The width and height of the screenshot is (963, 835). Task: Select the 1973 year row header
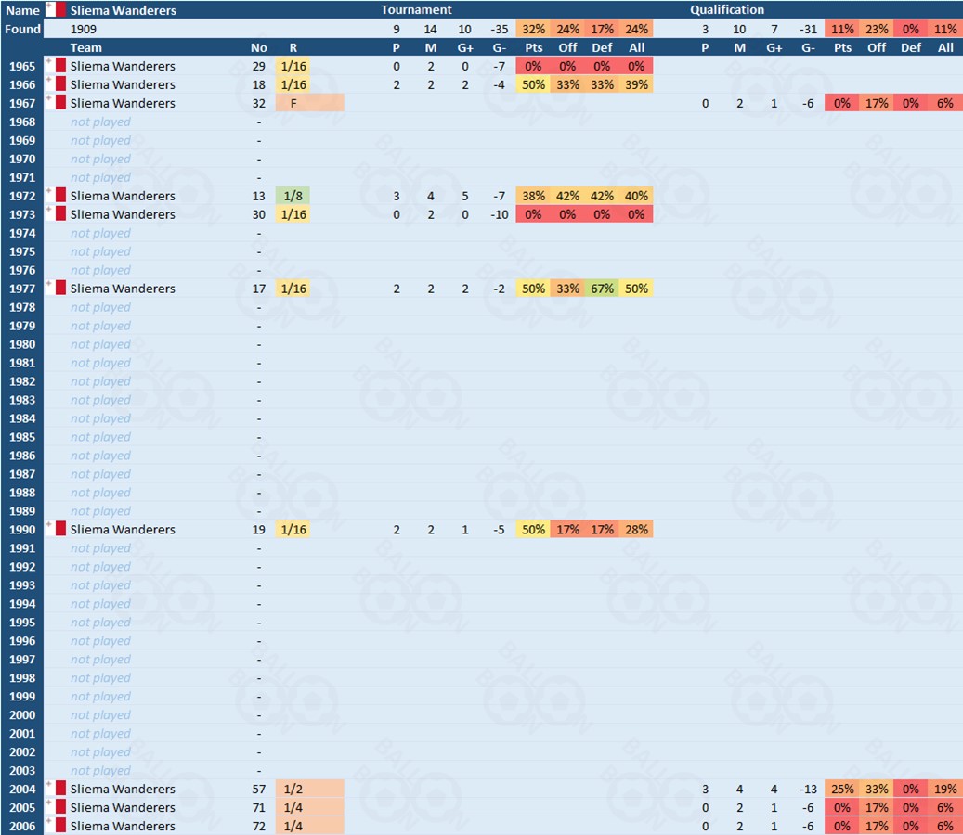click(x=22, y=214)
